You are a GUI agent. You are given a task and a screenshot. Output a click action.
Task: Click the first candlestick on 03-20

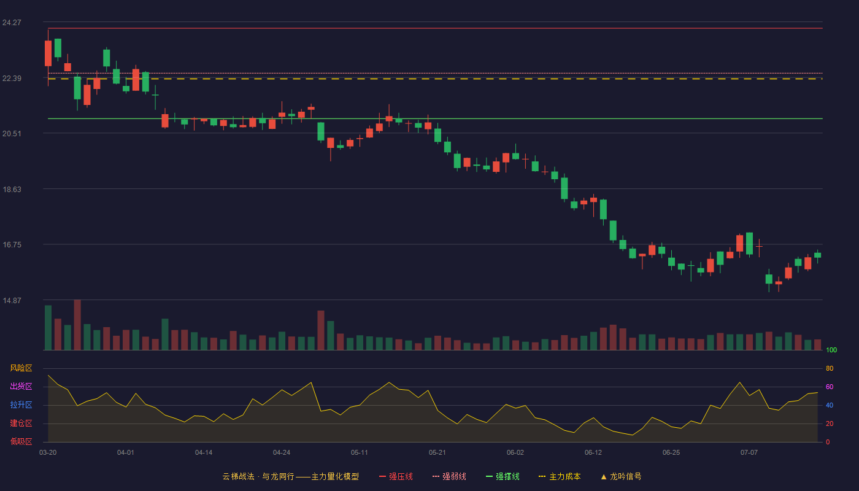[x=48, y=53]
